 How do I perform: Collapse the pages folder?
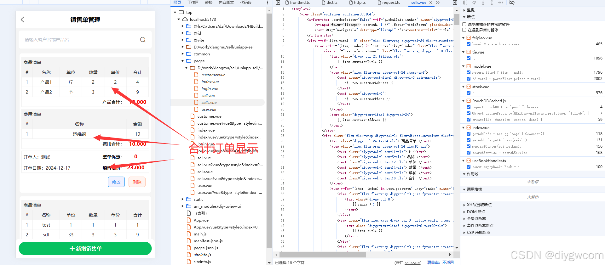pos(183,61)
